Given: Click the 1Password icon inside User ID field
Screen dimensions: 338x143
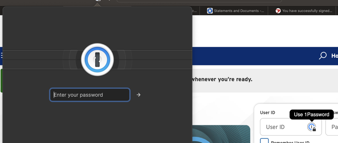Looking at the screenshot, I should tap(311, 127).
